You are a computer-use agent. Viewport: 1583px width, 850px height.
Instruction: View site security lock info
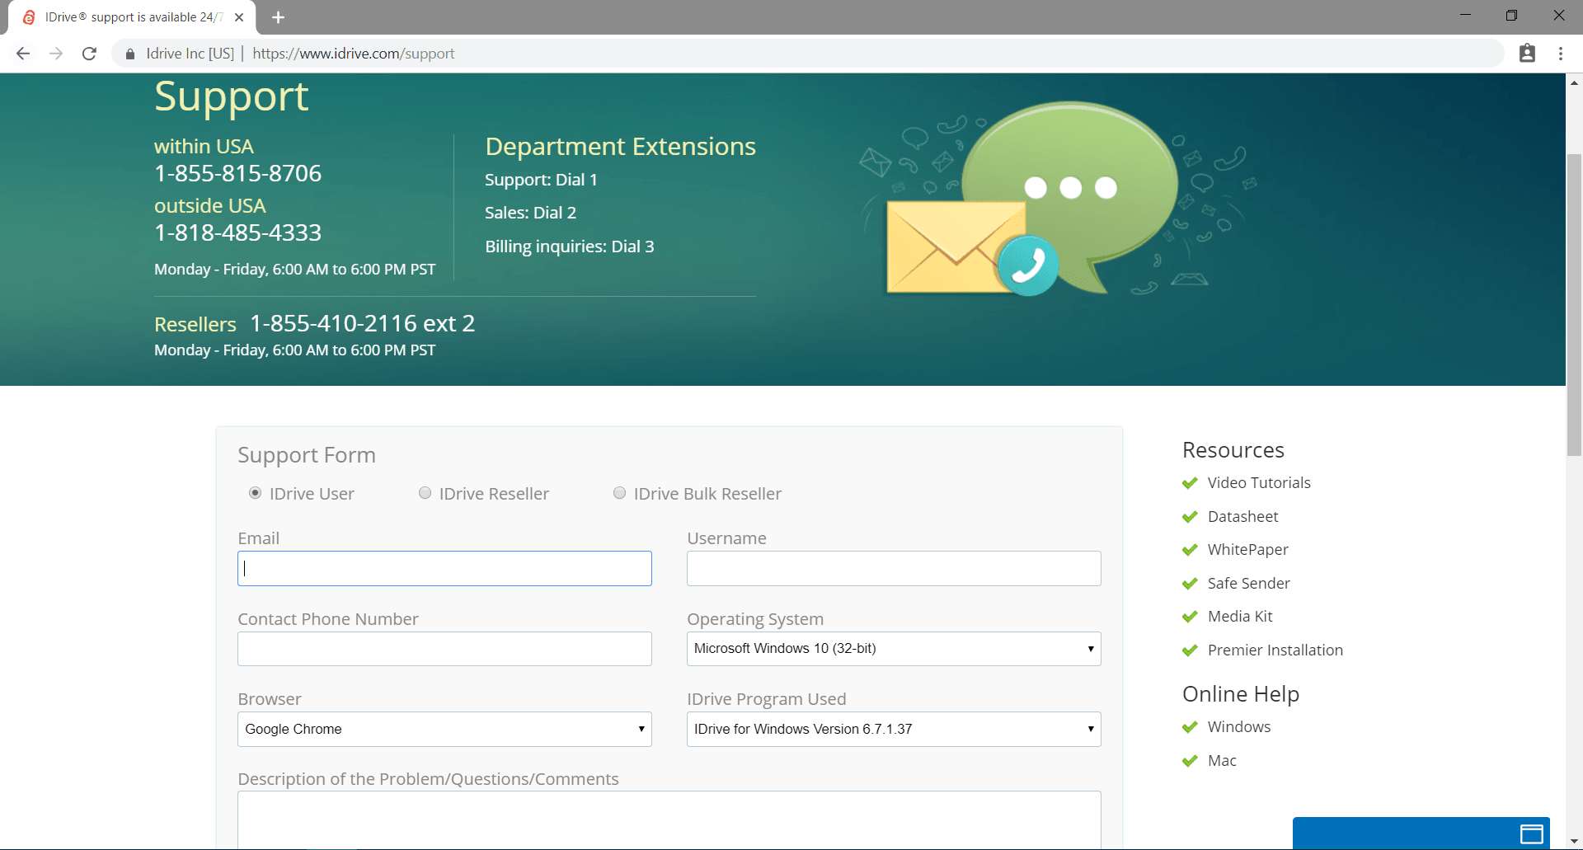point(130,54)
